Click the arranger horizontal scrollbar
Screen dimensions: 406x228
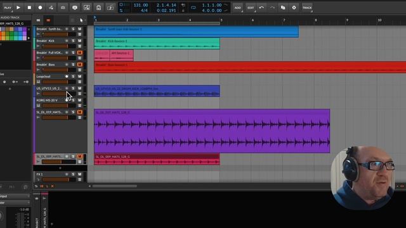coord(115,186)
